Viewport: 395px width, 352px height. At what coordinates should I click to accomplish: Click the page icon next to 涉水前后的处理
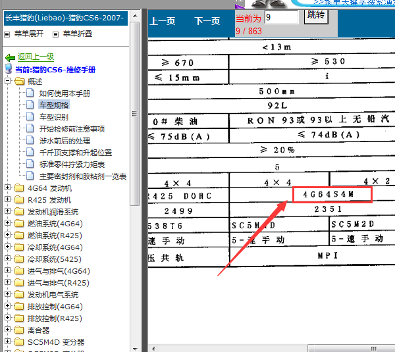click(30, 140)
